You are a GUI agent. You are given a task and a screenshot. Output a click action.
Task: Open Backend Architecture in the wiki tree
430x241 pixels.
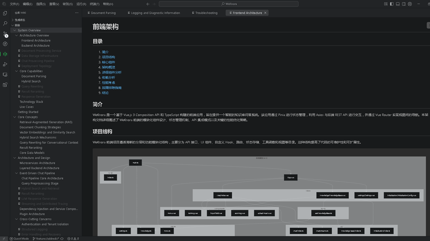[x=36, y=45]
